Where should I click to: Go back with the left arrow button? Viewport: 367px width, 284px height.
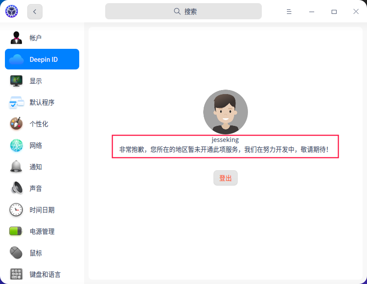pos(35,12)
